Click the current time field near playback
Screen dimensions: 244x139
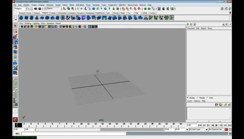192,125
